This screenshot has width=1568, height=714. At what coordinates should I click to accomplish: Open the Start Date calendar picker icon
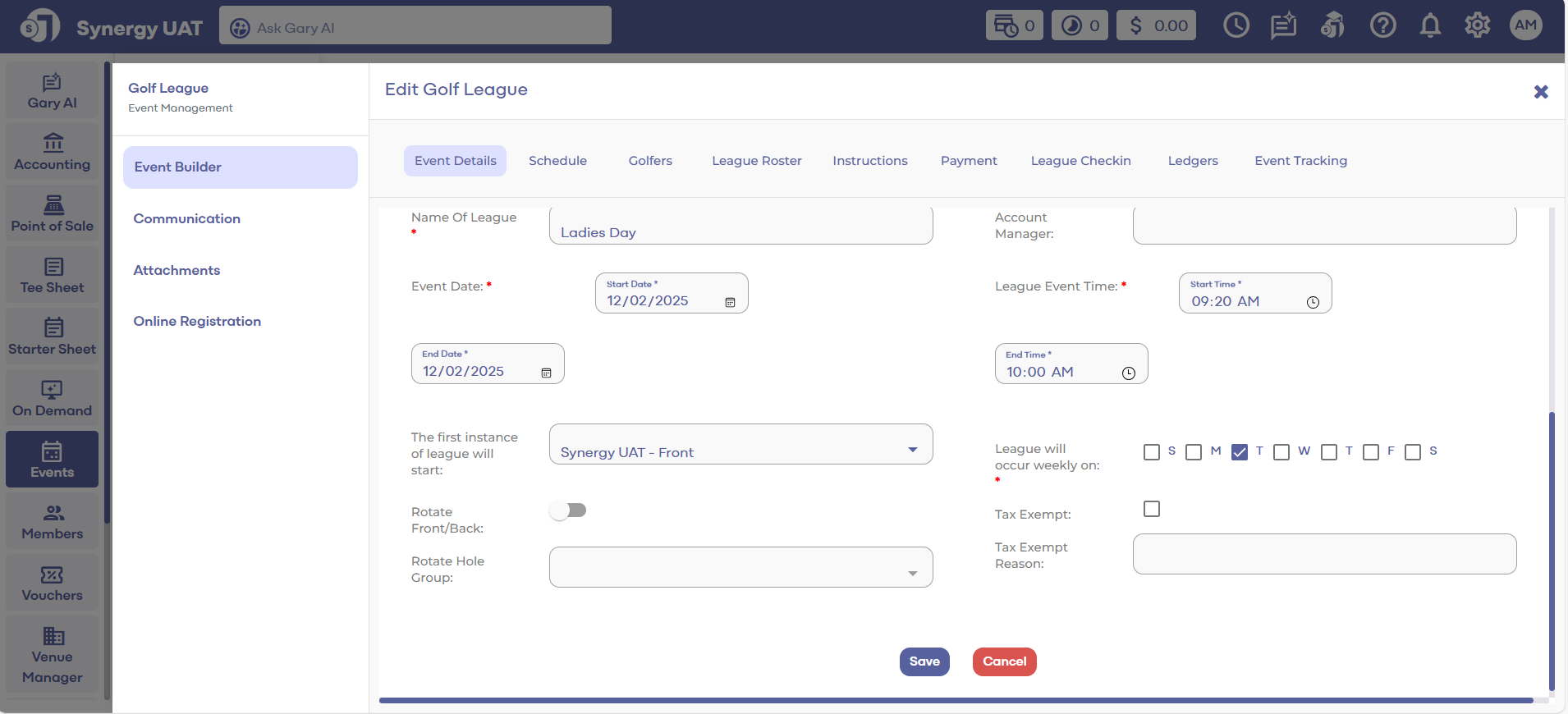coord(730,302)
